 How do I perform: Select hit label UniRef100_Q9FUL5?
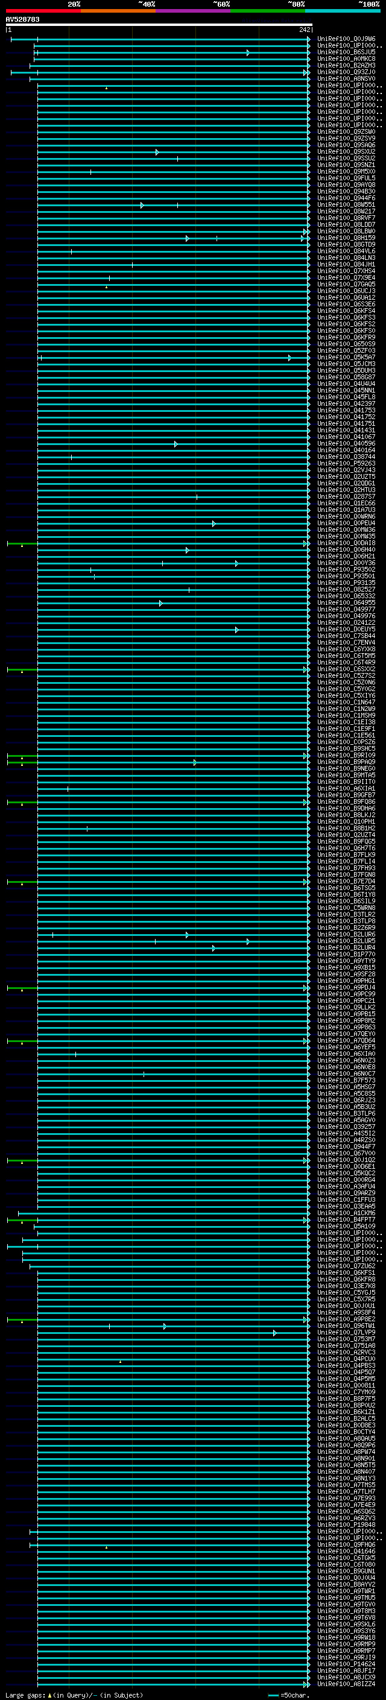click(x=346, y=178)
